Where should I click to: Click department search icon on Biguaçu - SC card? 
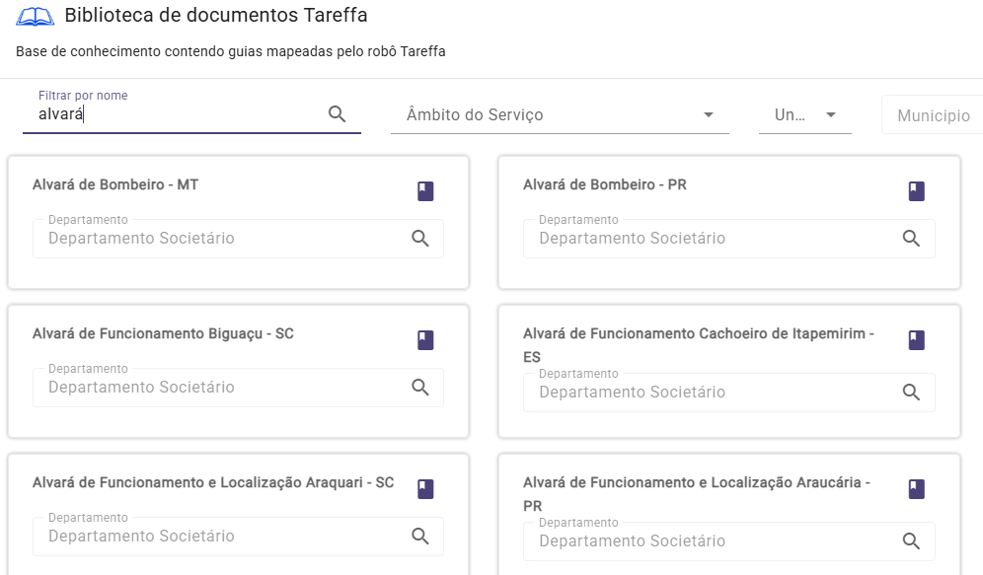(x=420, y=388)
